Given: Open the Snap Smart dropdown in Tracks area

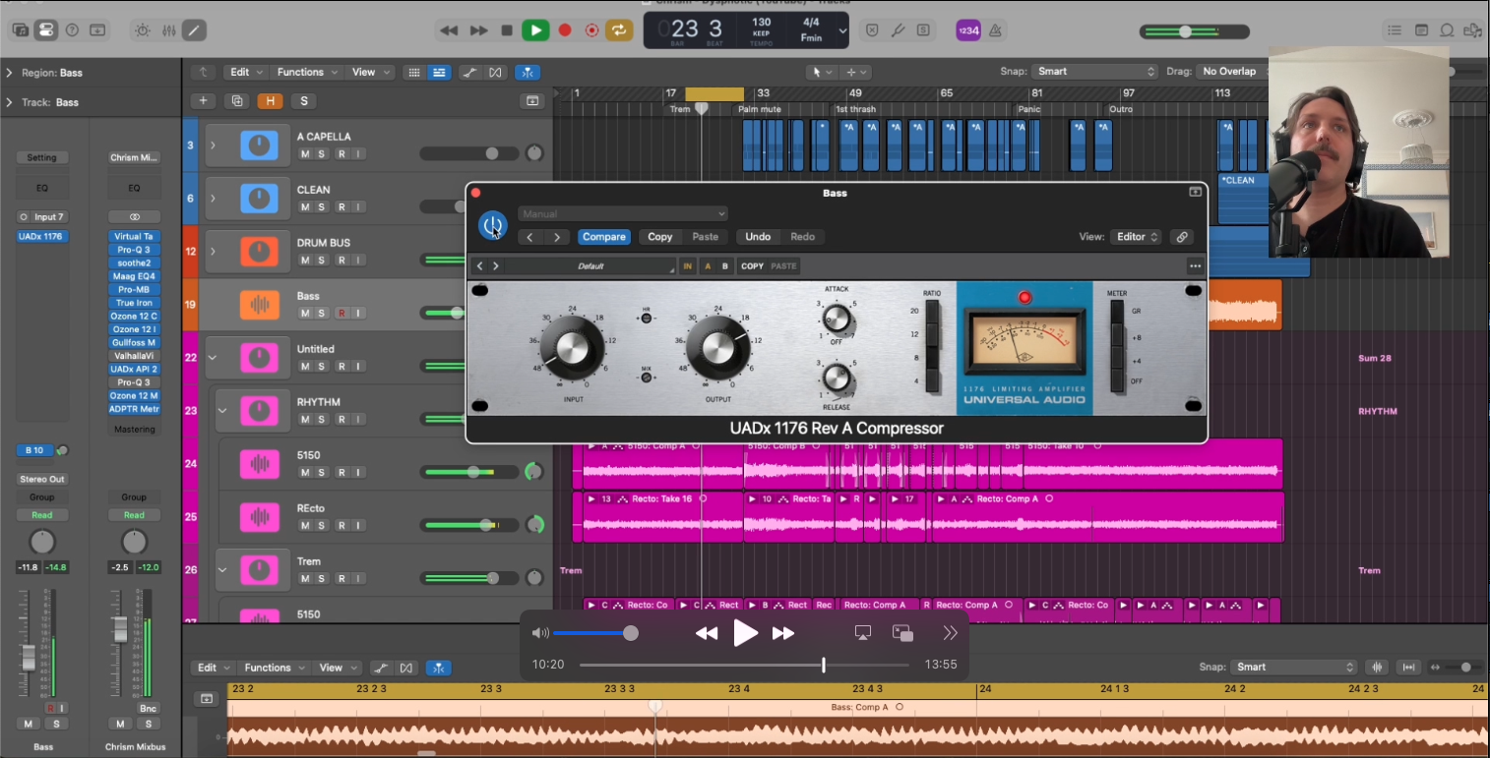Looking at the screenshot, I should tap(1094, 71).
